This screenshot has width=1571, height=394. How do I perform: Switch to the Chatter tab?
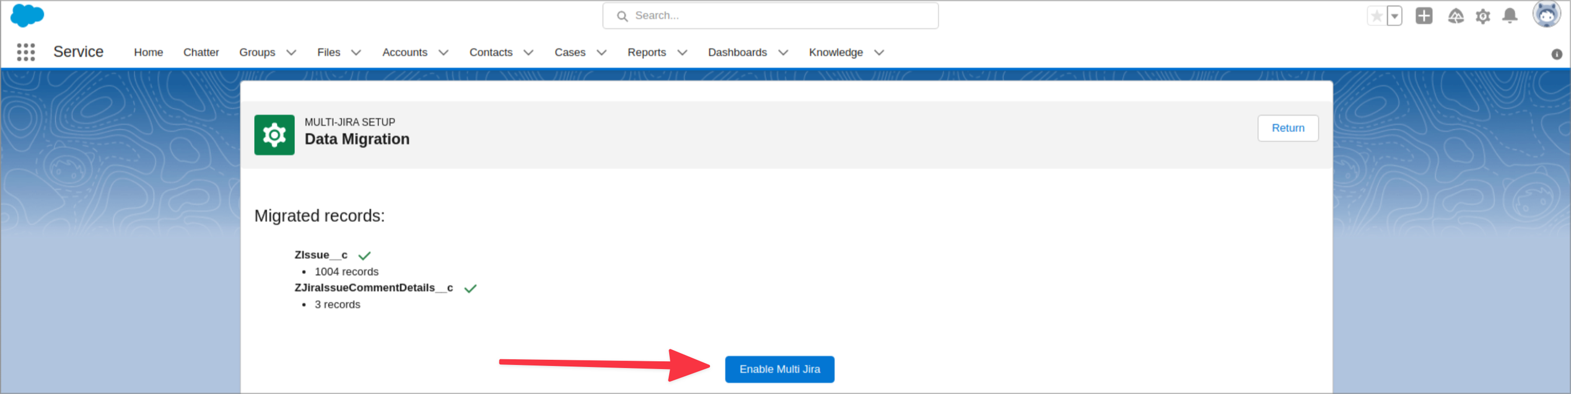[201, 53]
